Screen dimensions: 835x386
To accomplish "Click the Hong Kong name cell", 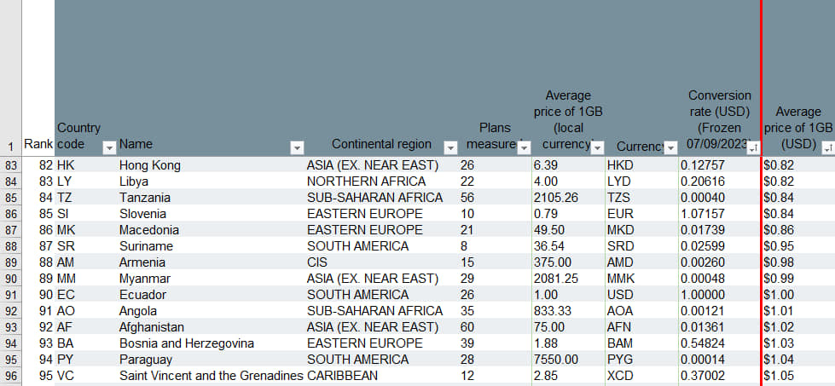I will click(150, 165).
